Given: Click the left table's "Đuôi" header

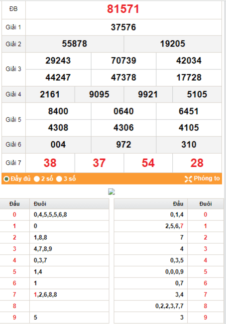Looking at the screenshot, I should pos(40,204).
